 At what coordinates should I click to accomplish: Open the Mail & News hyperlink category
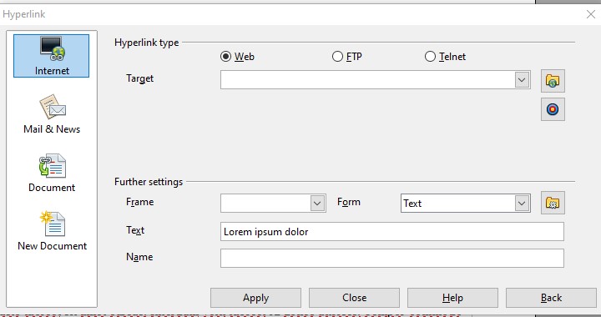[52, 114]
